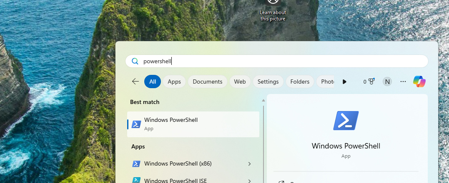
Task: Select the All filter tab
Action: [x=153, y=82]
